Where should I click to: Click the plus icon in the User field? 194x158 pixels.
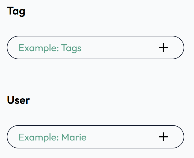point(163,137)
